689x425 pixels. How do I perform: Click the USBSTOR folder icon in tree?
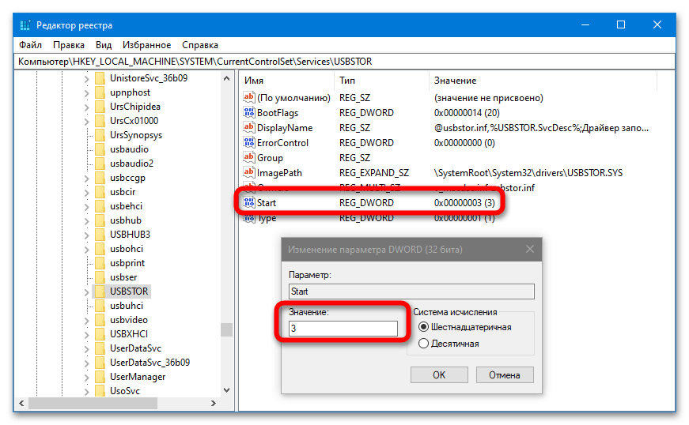coord(100,291)
